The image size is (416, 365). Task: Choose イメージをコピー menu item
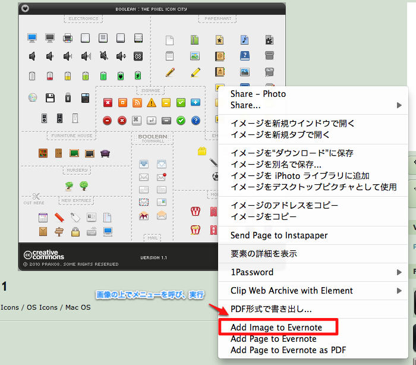263,216
